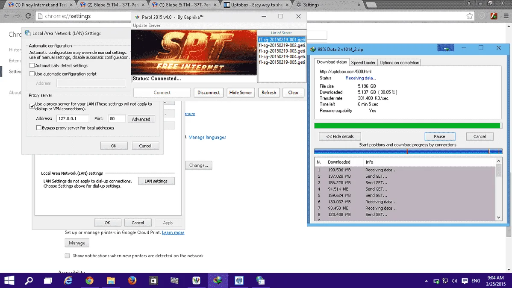Click the green arrow icon in IDM title bar

tap(446, 48)
